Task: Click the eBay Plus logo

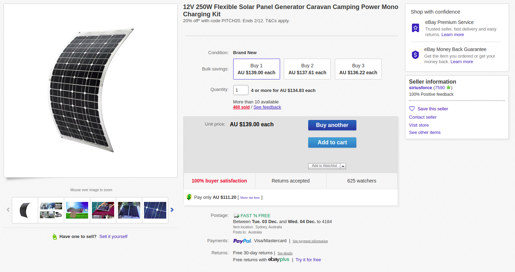Action: [x=279, y=260]
